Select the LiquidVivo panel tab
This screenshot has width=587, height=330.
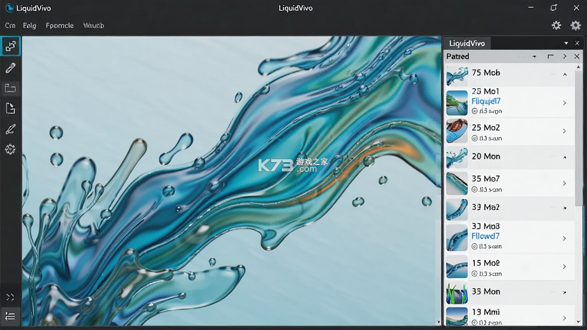point(467,44)
